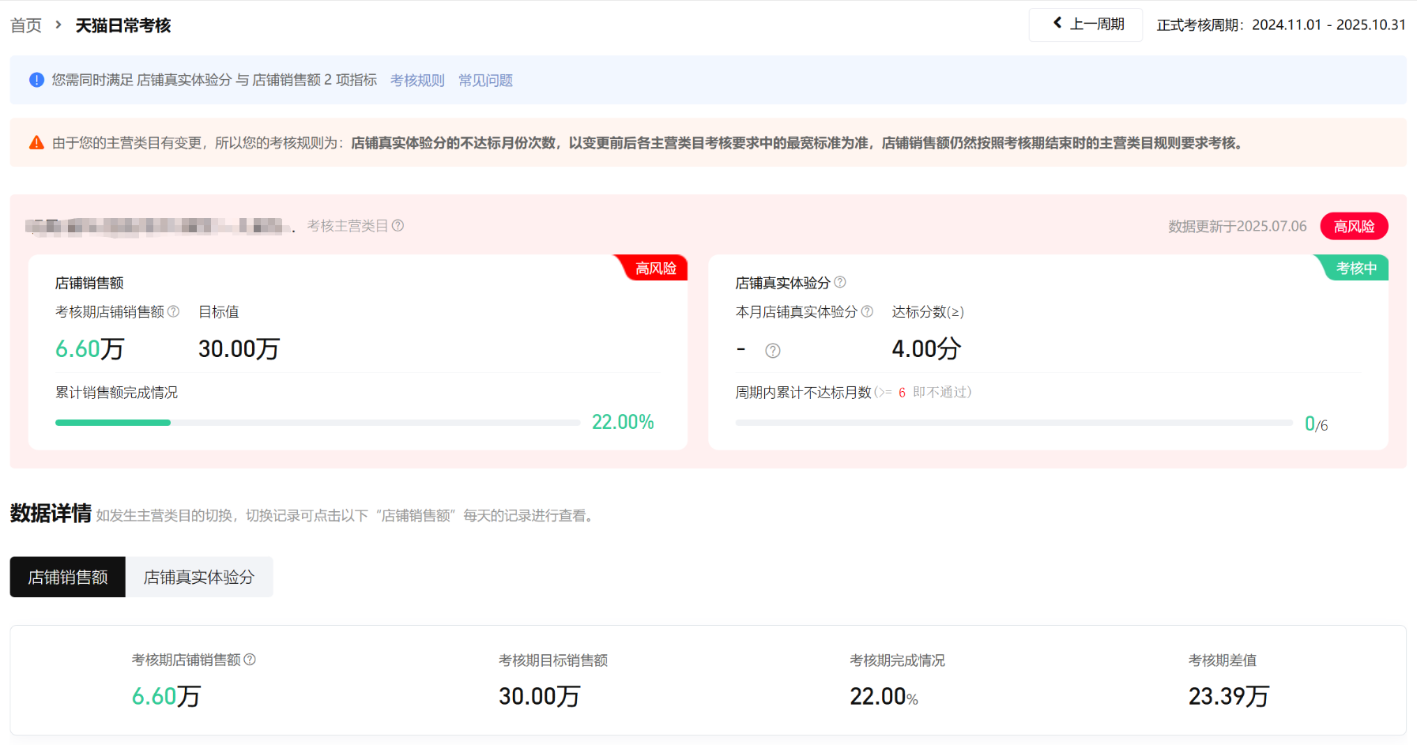This screenshot has height=745, width=1417.
Task: Switch to the 店铺真实体验分 tab
Action: (199, 578)
